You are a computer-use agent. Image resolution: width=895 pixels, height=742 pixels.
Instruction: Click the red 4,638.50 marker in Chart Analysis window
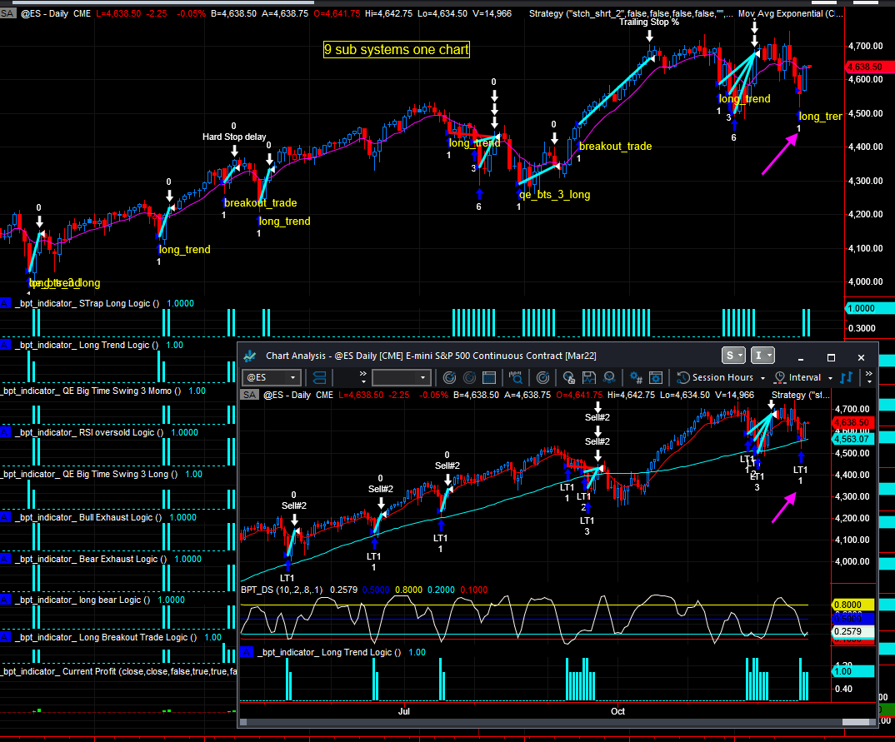851,422
